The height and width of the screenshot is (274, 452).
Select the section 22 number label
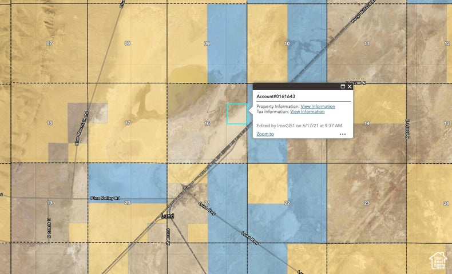point(287,203)
